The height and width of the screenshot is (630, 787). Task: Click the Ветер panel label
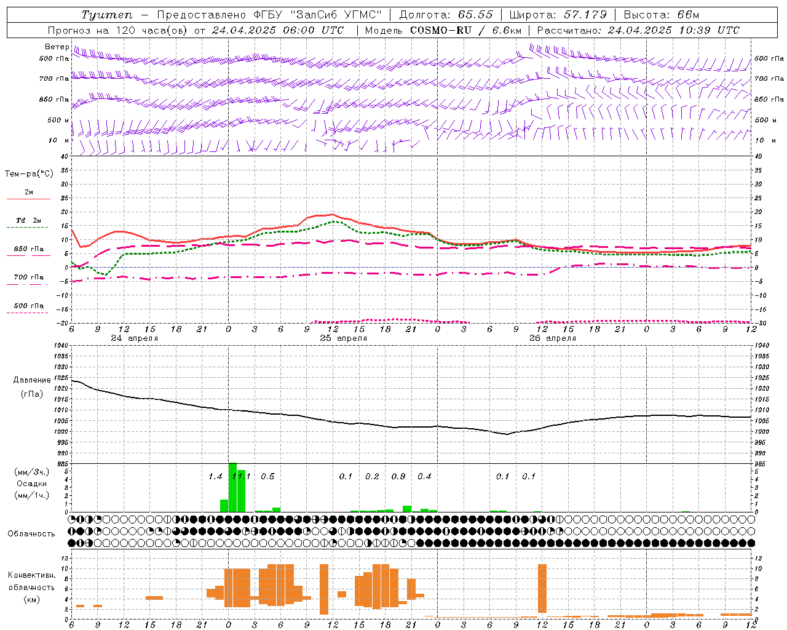tap(57, 47)
